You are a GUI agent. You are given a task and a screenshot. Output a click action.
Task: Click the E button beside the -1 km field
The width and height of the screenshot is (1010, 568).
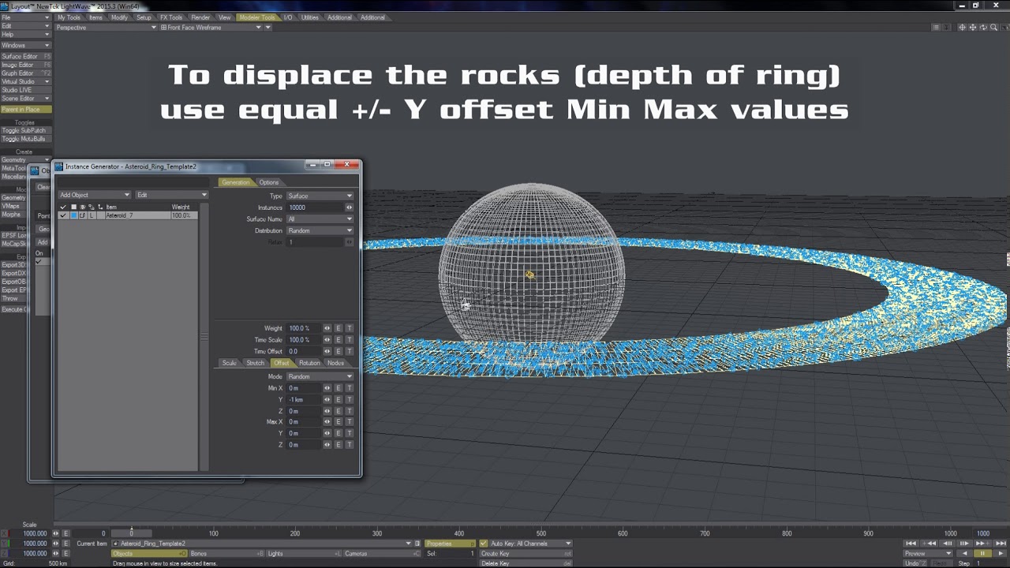click(339, 400)
